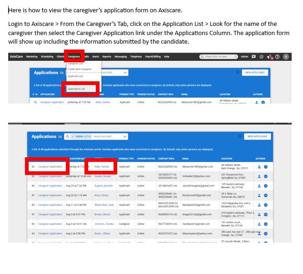Open the 'Johnson, Tamika' person link
This screenshot has width=303, height=274.
pos(104,224)
